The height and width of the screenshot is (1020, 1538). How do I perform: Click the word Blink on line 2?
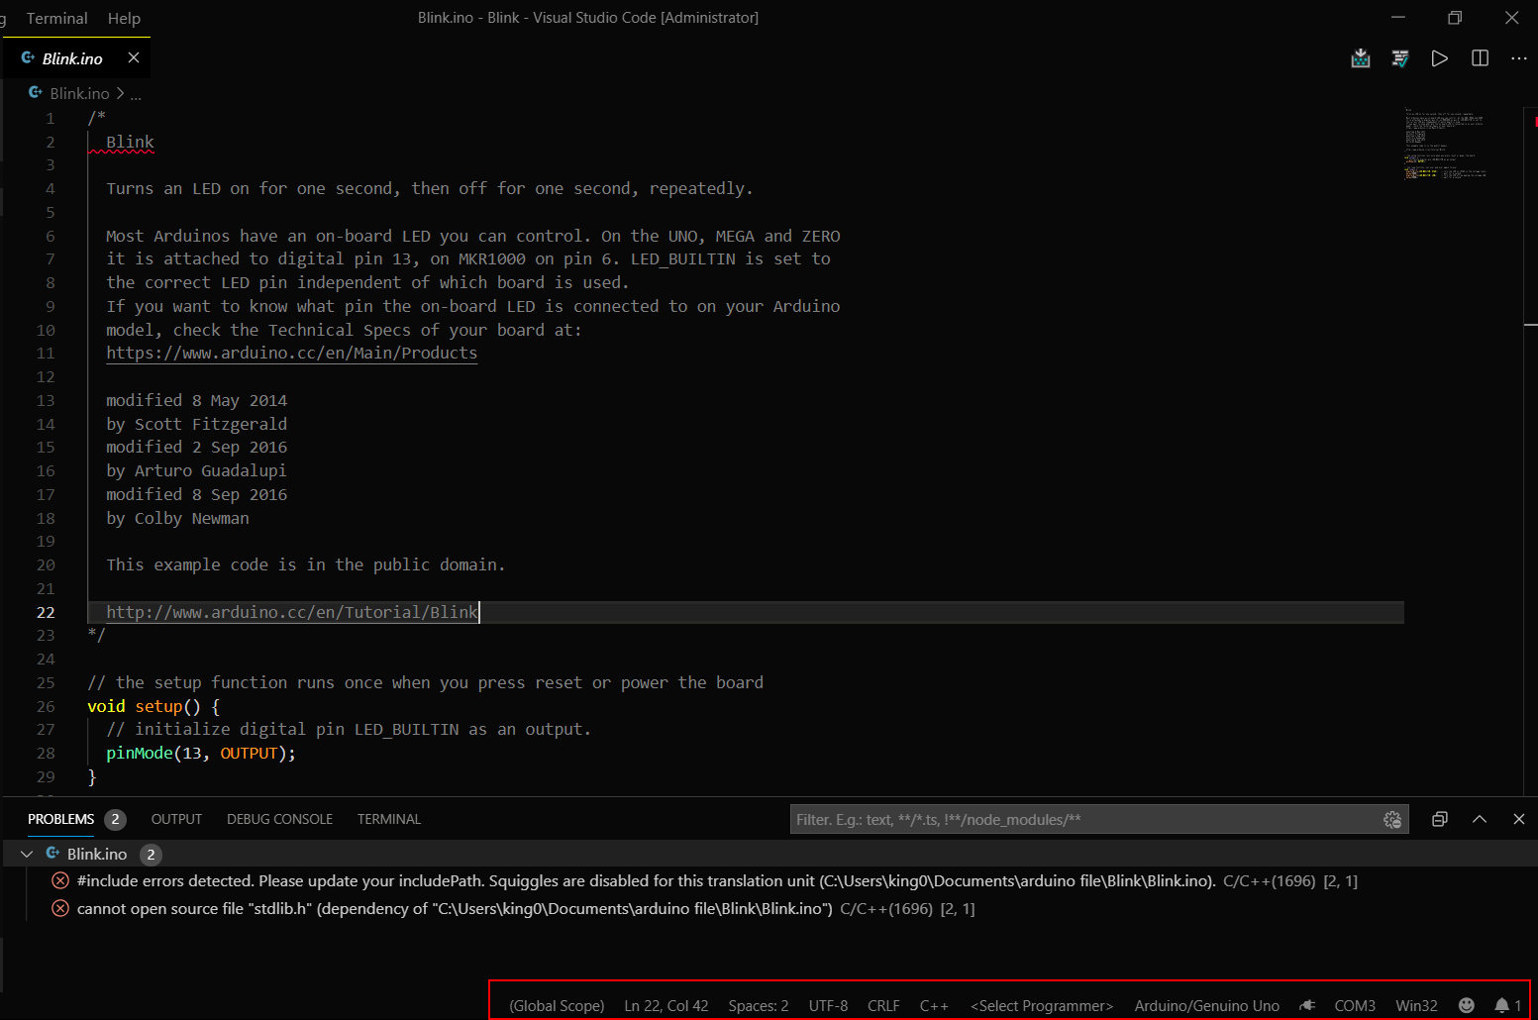pyautogui.click(x=130, y=142)
